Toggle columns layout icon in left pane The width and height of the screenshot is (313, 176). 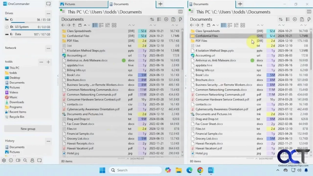(x=180, y=12)
